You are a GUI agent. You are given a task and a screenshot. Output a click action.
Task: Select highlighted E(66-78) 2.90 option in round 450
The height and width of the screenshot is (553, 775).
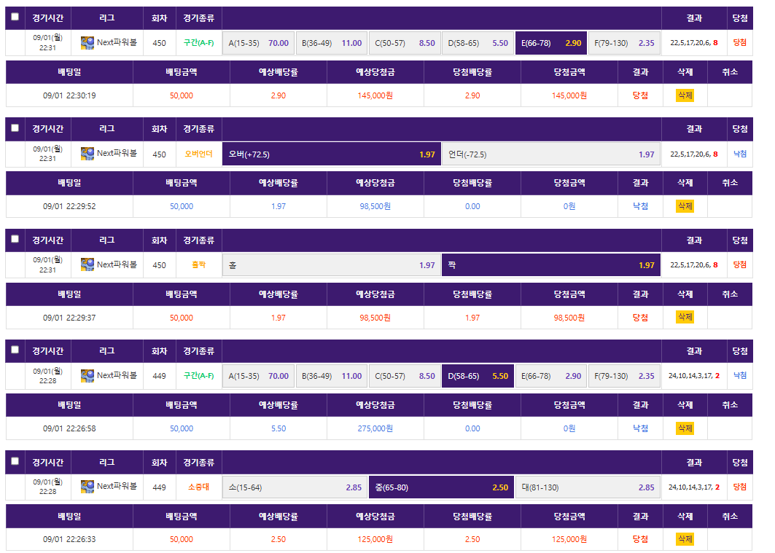point(551,43)
